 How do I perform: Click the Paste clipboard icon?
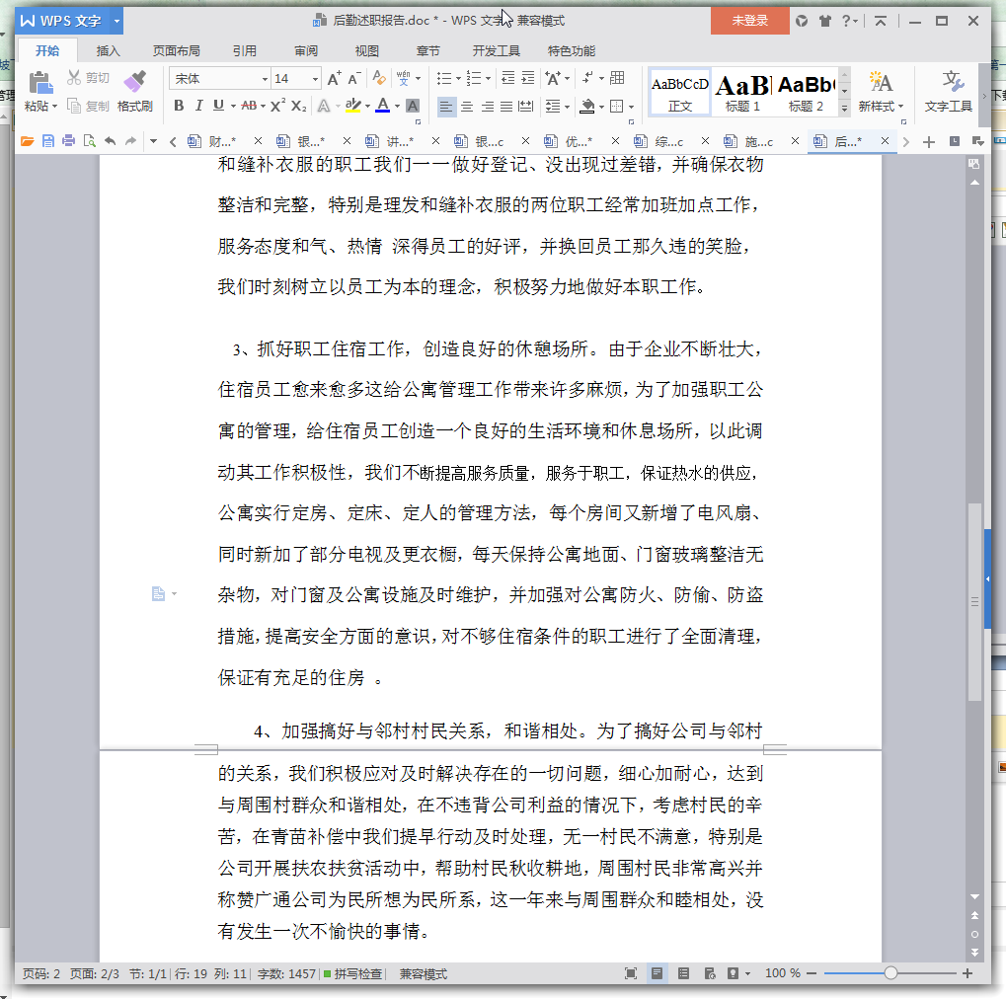point(39,83)
